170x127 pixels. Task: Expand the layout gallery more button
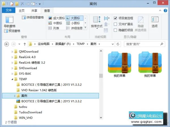pos(86,28)
